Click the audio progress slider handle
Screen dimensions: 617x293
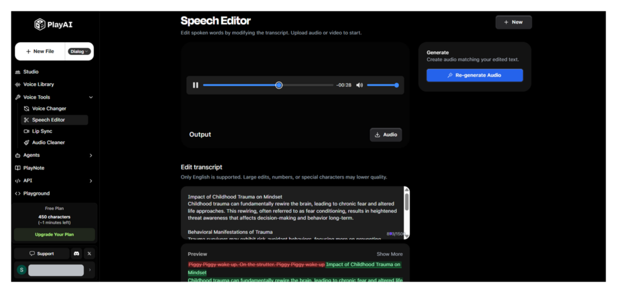click(x=279, y=85)
